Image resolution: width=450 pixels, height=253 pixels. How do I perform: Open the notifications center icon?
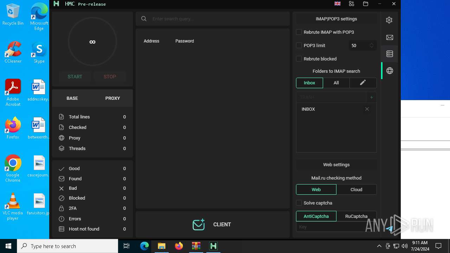pyautogui.click(x=438, y=246)
